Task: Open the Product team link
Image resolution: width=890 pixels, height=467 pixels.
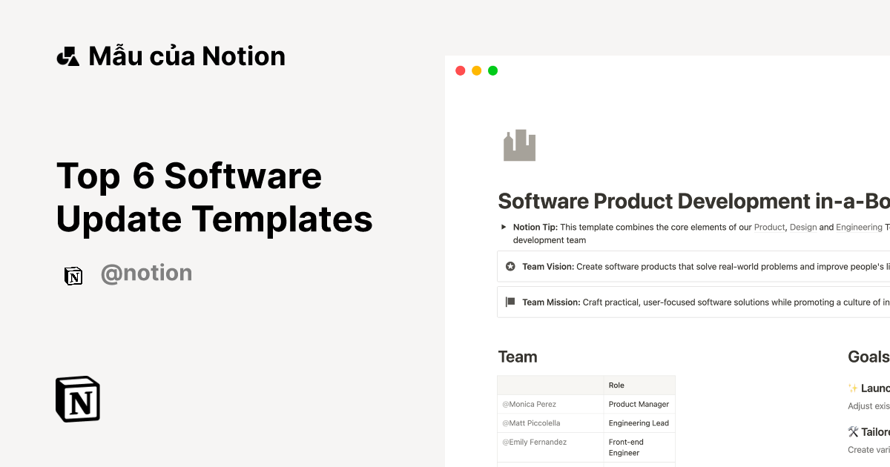Action: (769, 227)
